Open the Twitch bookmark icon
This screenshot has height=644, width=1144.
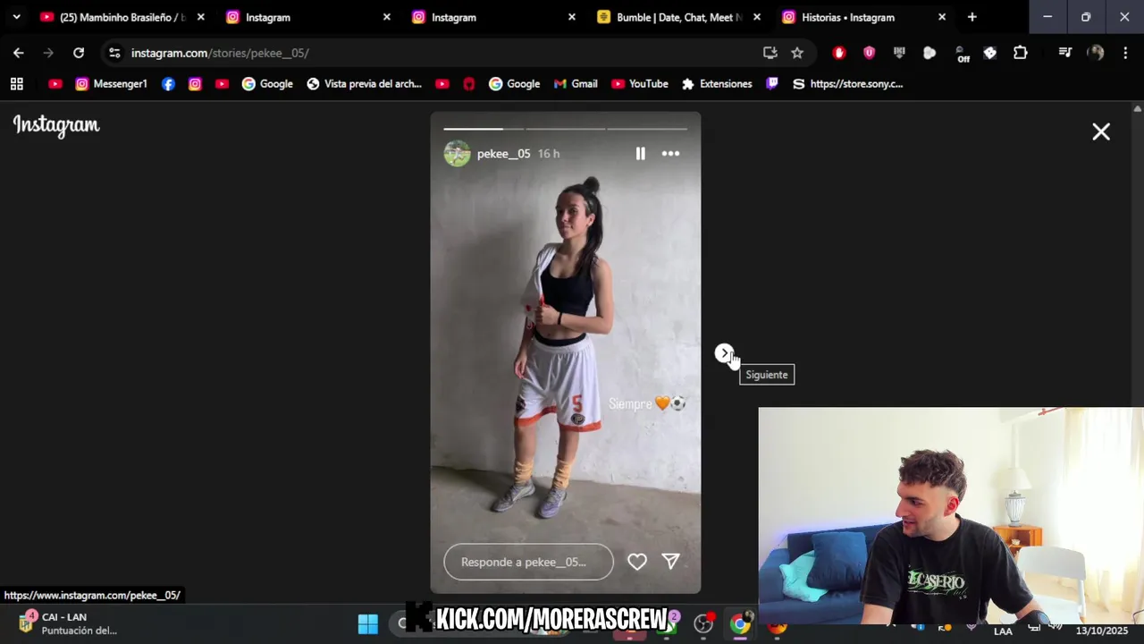(x=772, y=84)
